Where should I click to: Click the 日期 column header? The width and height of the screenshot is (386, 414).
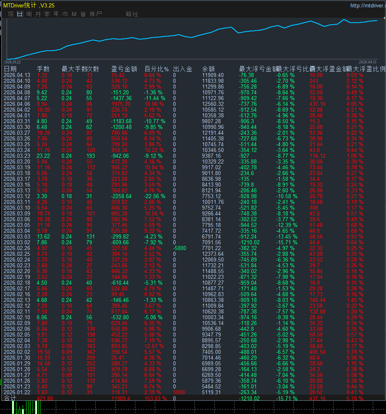pos(11,69)
